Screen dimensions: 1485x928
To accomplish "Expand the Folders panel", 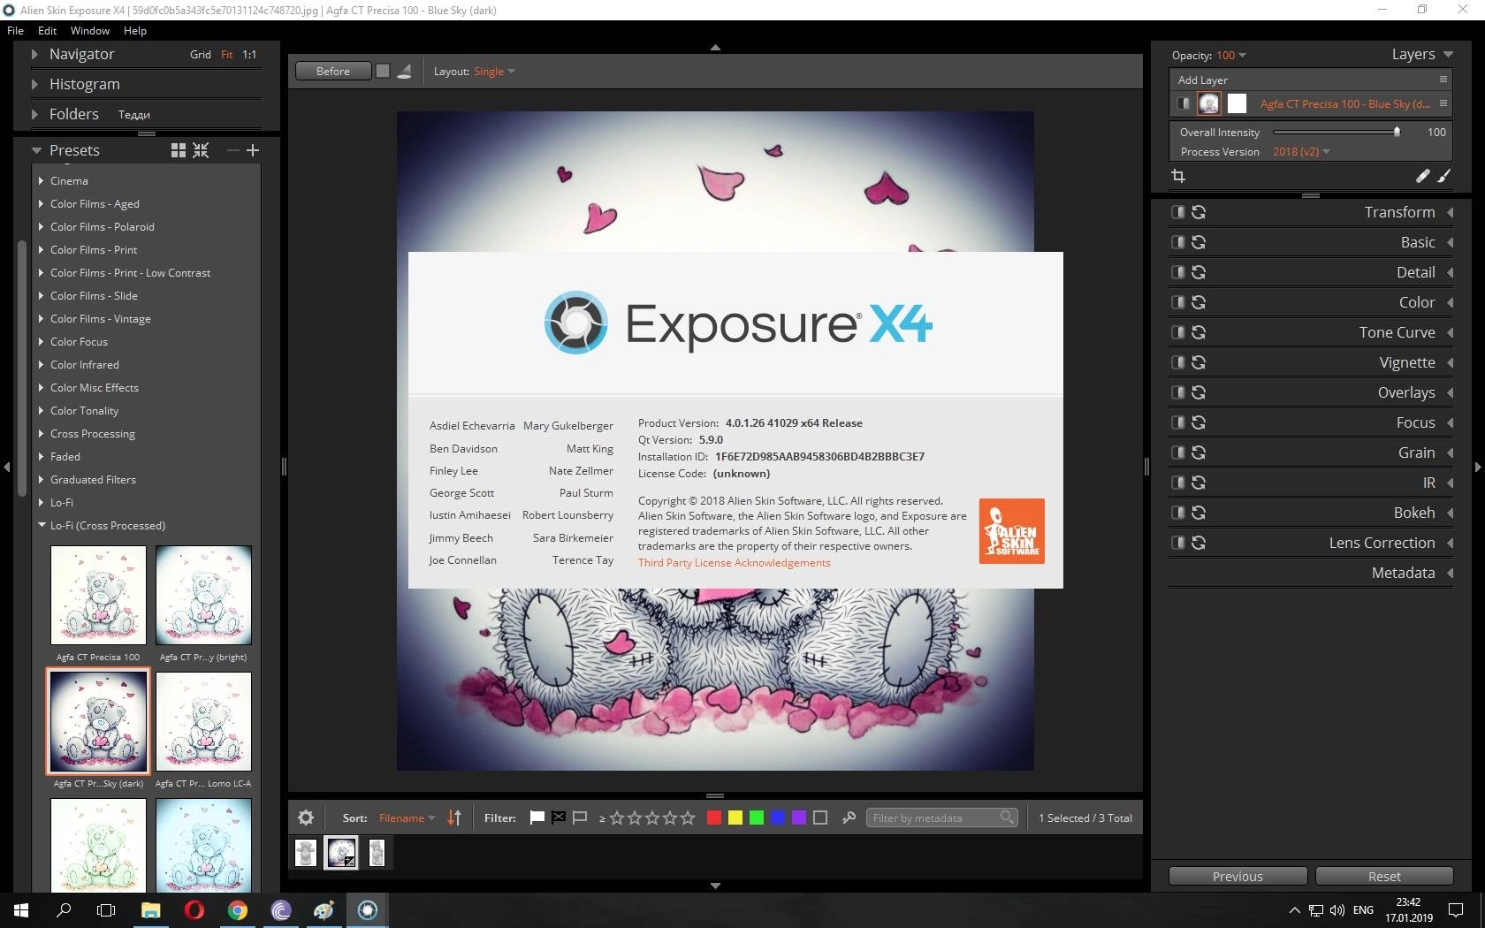I will pos(35,114).
